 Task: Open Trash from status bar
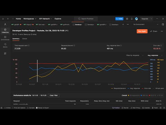155,108
